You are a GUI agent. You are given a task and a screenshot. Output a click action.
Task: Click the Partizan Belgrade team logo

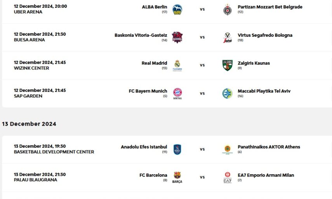click(228, 9)
